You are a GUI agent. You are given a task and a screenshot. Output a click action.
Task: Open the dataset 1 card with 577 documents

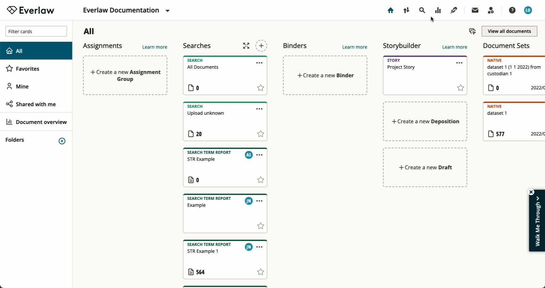[x=514, y=121]
